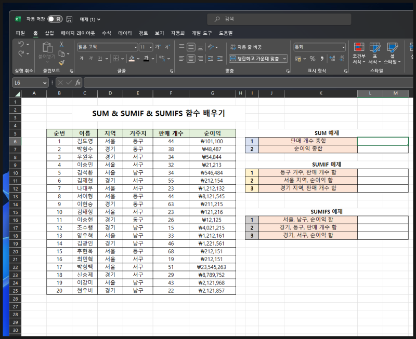Switch to the 페이지 레이아웃 tab

coord(77,33)
